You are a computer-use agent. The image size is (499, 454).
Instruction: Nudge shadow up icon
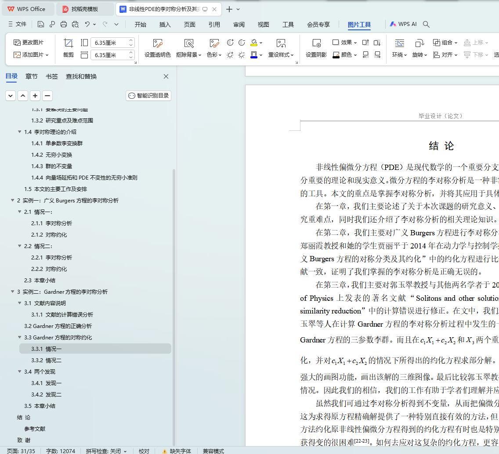coord(365,42)
